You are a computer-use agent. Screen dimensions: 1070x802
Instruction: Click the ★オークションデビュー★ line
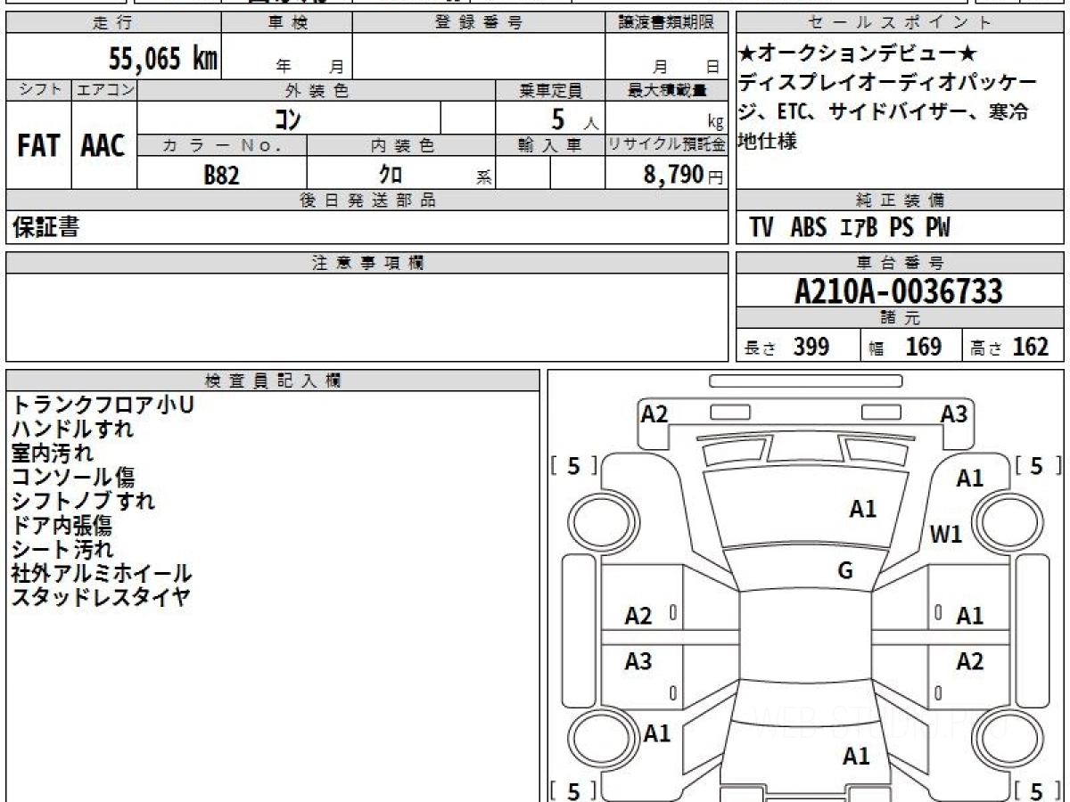point(859,53)
